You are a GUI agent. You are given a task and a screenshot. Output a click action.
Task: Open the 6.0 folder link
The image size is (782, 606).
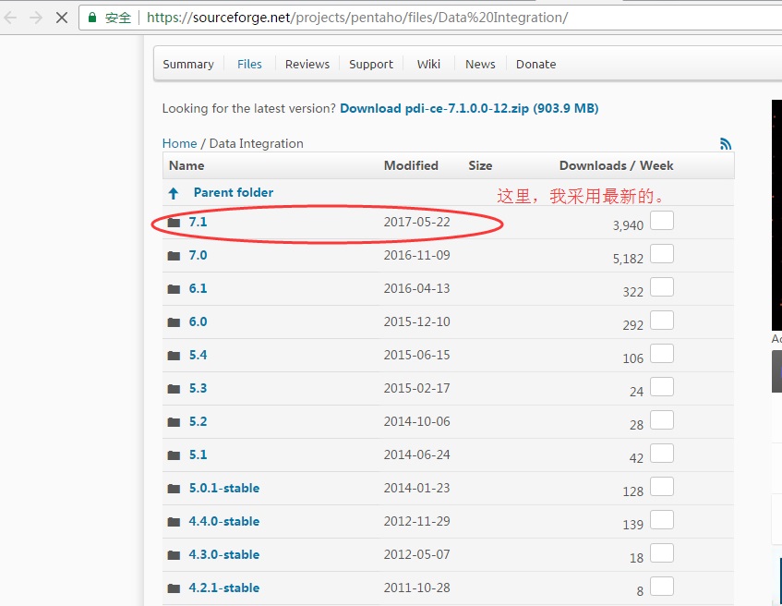tap(198, 322)
